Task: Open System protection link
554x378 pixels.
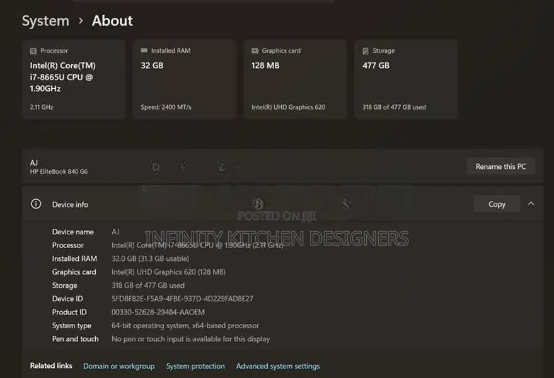Action: pos(195,366)
